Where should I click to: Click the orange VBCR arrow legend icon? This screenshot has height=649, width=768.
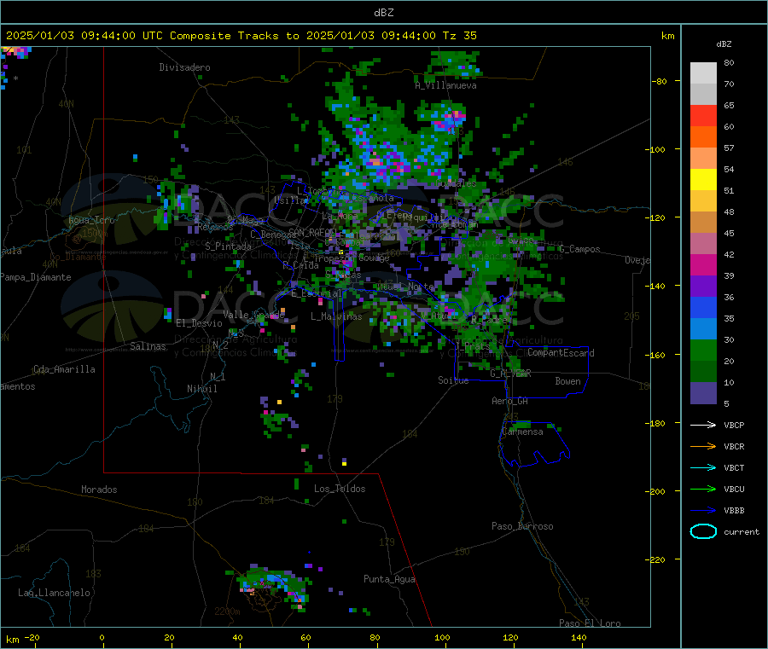(703, 446)
